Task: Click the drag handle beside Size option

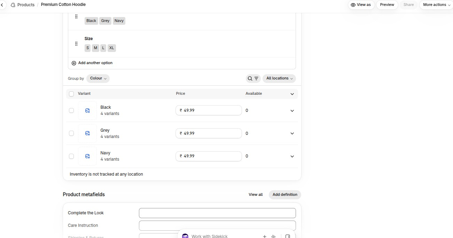Action: pos(76,44)
